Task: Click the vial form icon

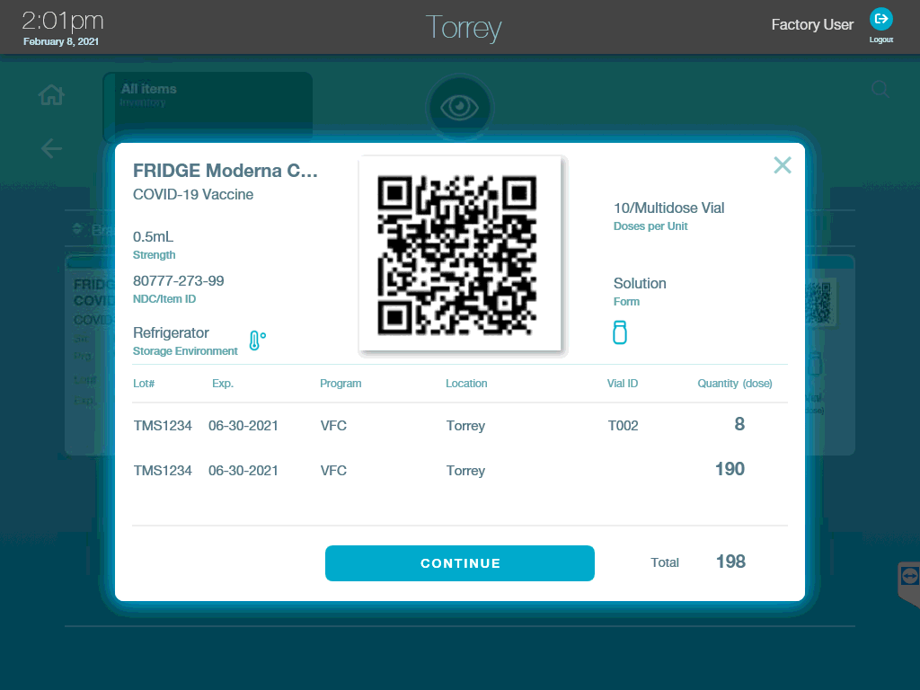Action: tap(620, 332)
